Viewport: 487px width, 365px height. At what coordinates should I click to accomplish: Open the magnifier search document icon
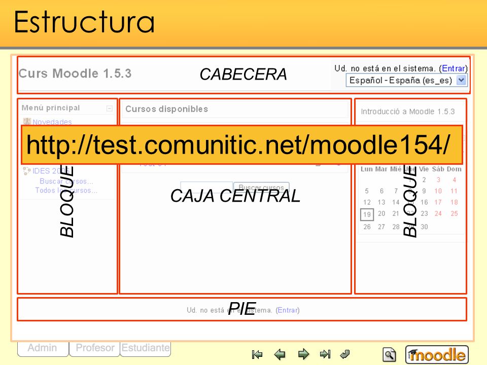[389, 355]
